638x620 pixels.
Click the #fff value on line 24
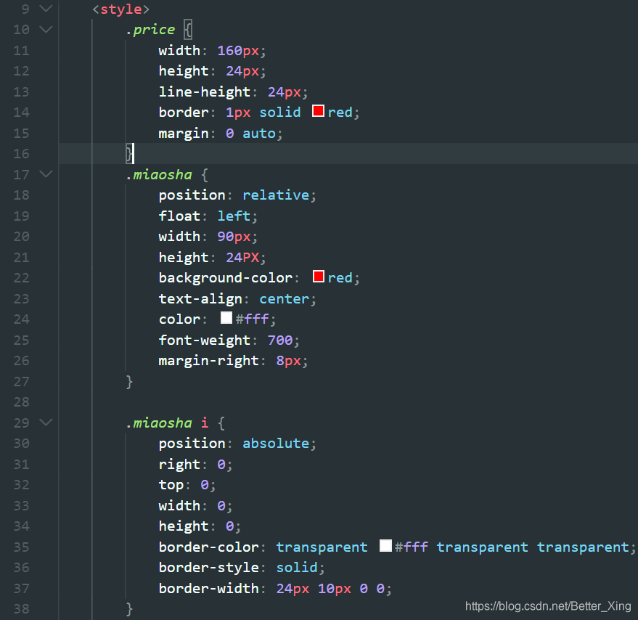tap(252, 319)
